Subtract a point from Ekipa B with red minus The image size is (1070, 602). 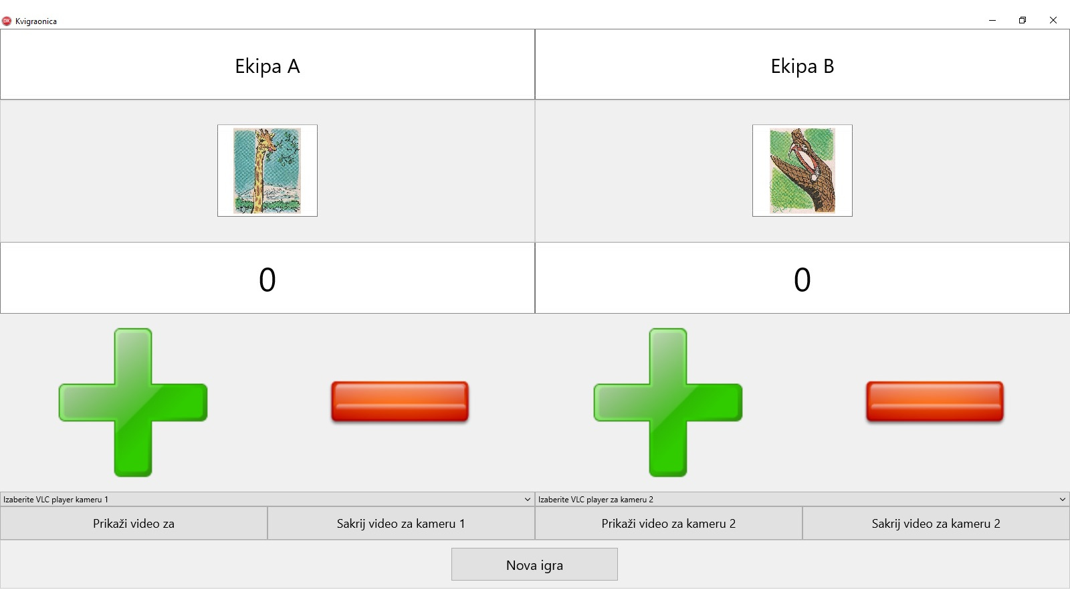[935, 402]
